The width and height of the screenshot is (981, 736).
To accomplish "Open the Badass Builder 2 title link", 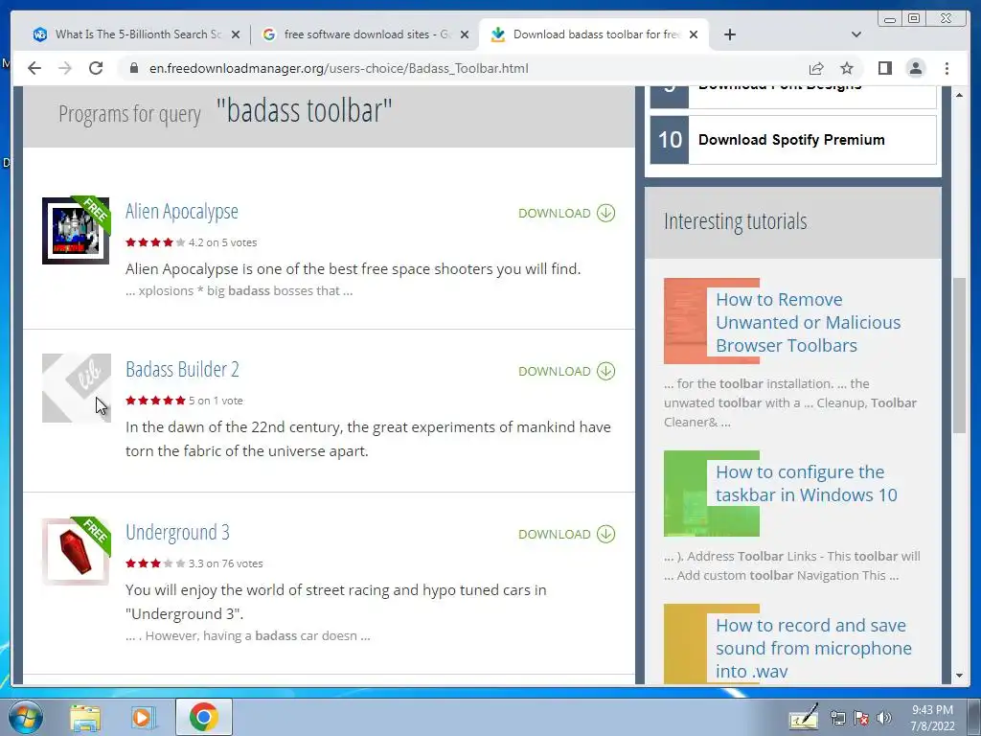I will pyautogui.click(x=182, y=369).
